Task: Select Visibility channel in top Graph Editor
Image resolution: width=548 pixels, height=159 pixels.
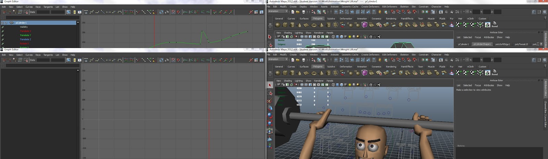Action: [x=24, y=27]
